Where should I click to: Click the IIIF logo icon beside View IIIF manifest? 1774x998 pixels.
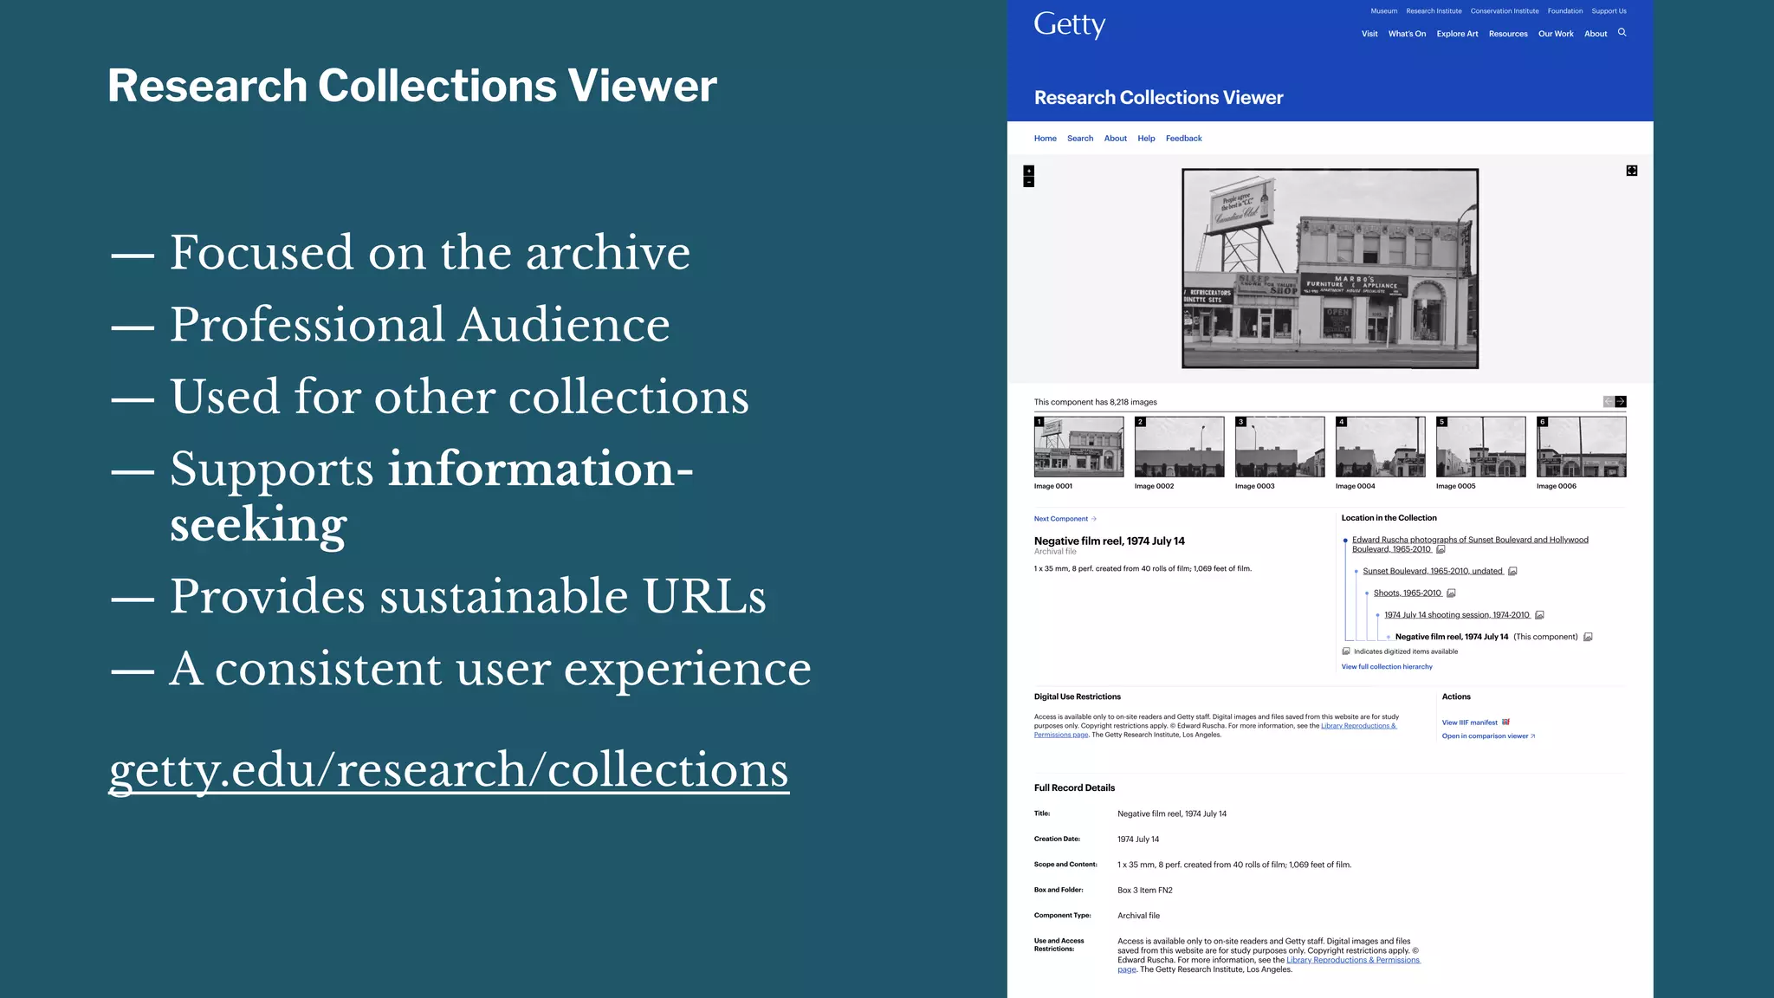pos(1505,722)
